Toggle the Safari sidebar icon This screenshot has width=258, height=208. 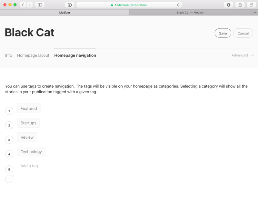tap(40, 5)
